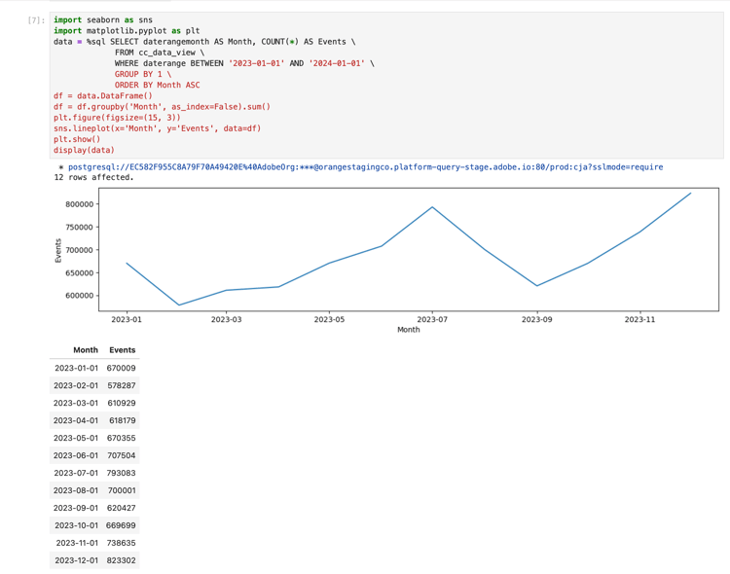Click the 823302 value in the table
Image resolution: width=730 pixels, height=574 pixels.
tap(122, 560)
